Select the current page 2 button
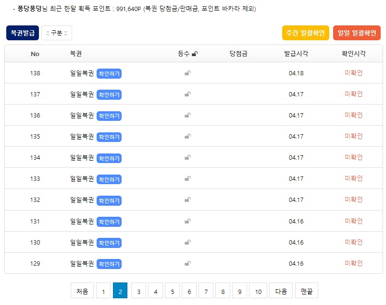Screen dimensions: 386x305 click(120, 291)
